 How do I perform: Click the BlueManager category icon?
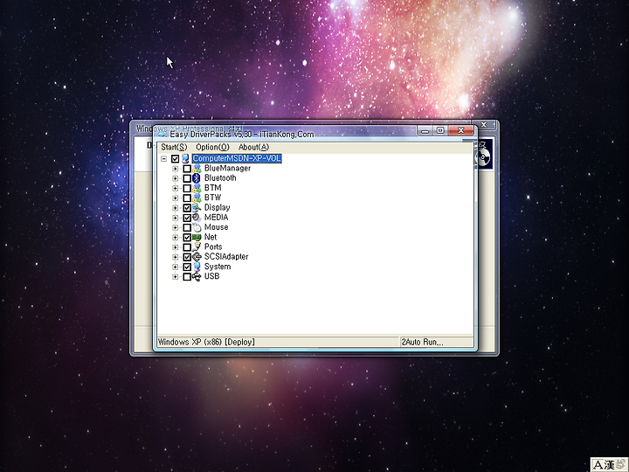pyautogui.click(x=197, y=169)
